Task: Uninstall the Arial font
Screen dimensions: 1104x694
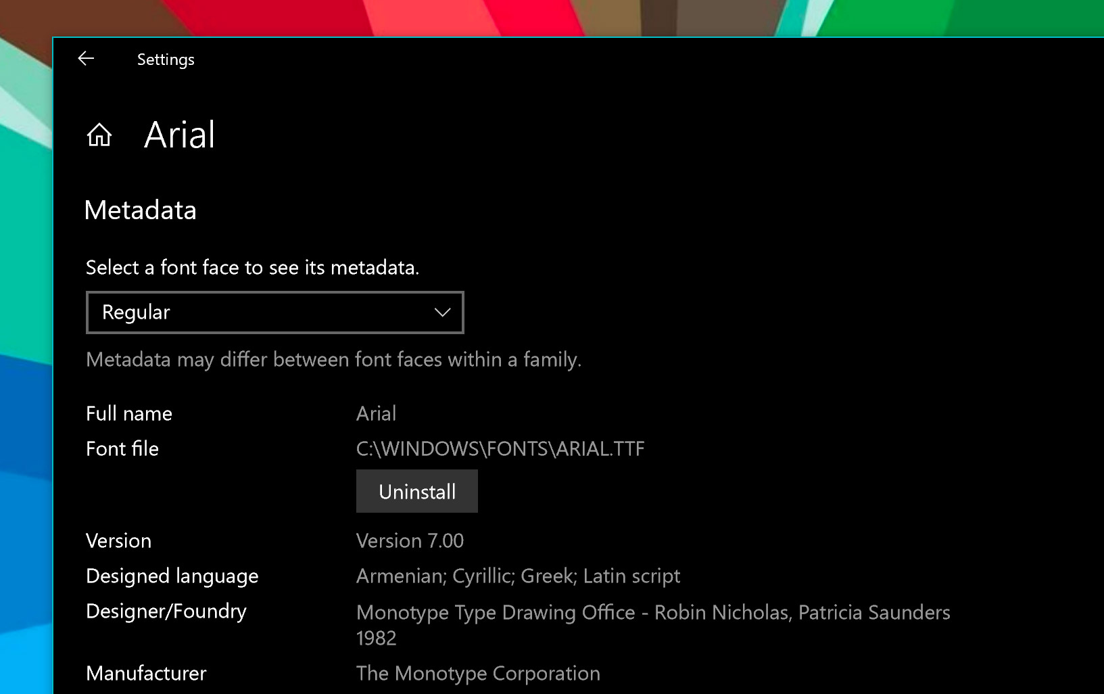Action: click(417, 491)
